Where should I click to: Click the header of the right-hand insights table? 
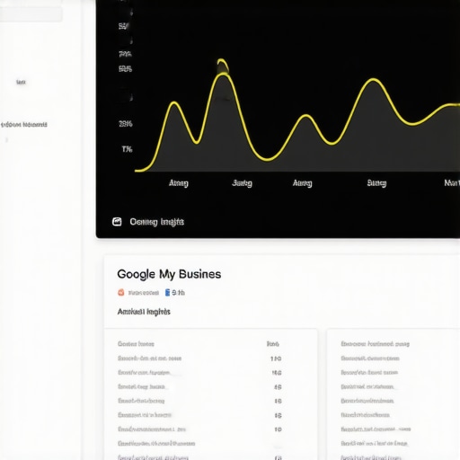coord(375,344)
